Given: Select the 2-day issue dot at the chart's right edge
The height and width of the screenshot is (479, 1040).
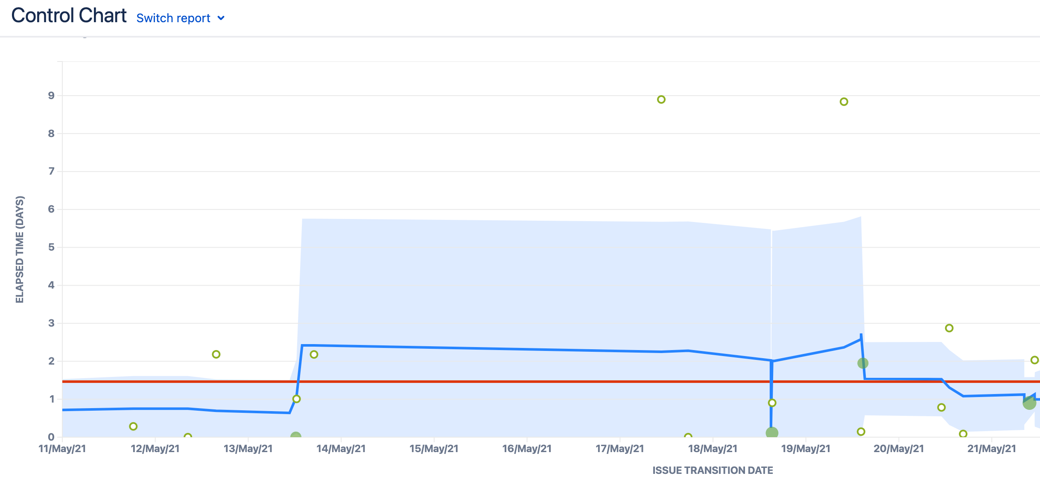Looking at the screenshot, I should pyautogui.click(x=1034, y=360).
